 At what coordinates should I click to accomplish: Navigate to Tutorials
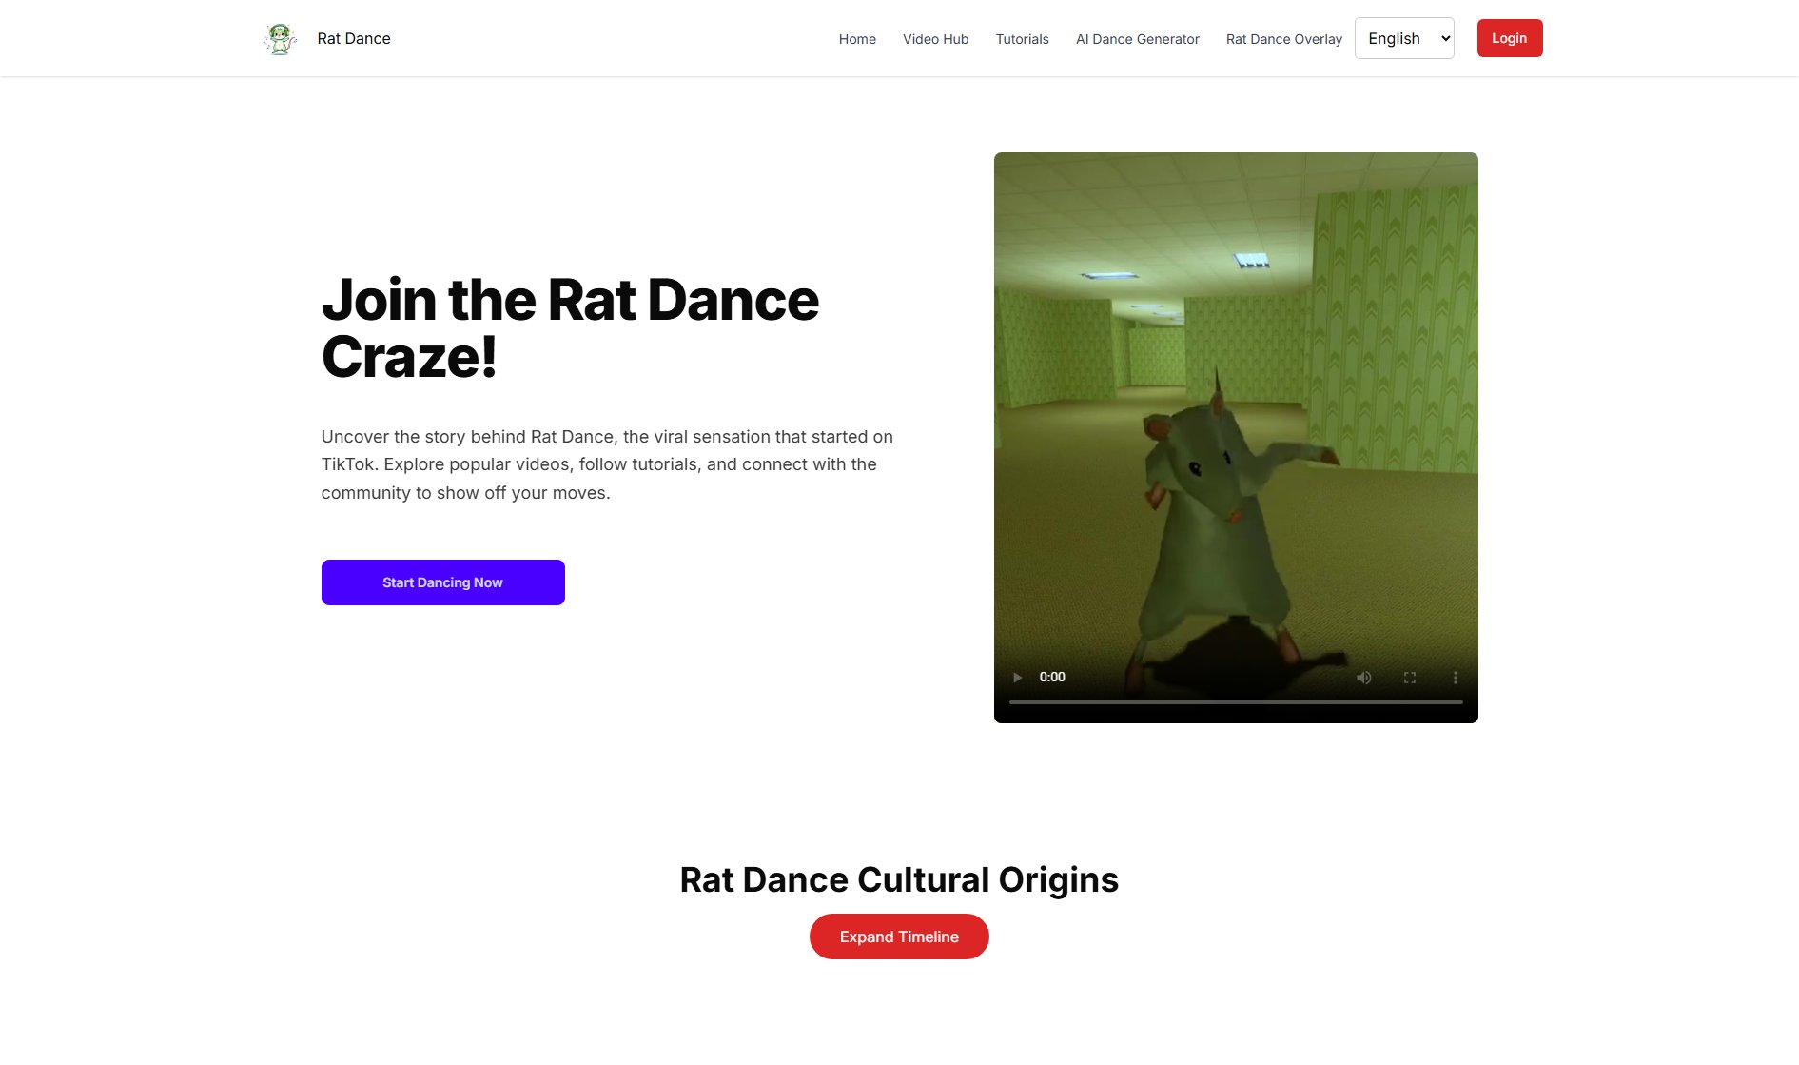1022,39
